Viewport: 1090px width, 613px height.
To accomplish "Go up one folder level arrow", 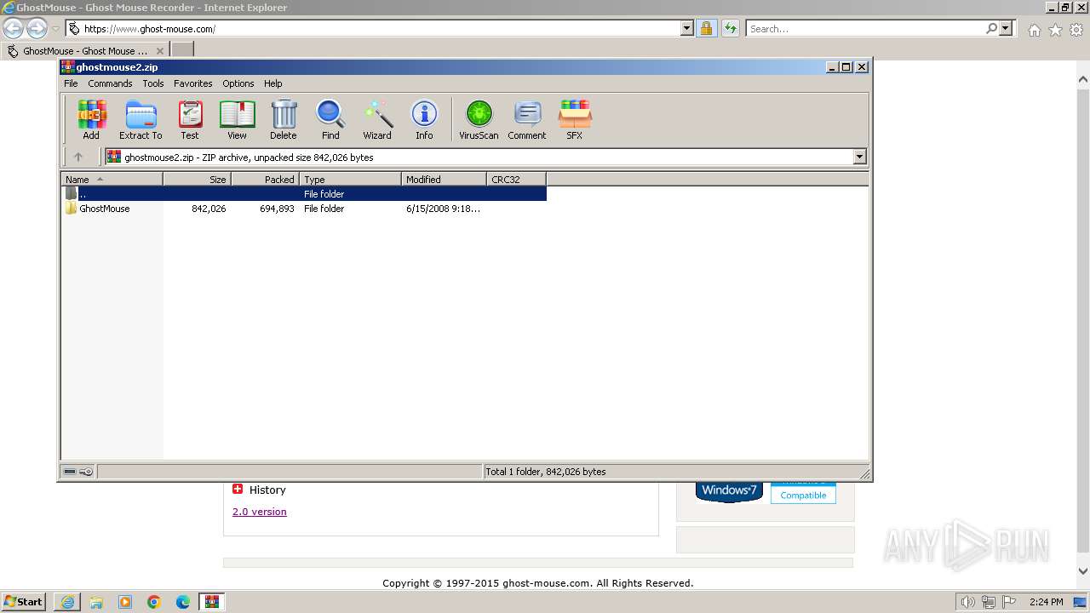I will click(78, 157).
